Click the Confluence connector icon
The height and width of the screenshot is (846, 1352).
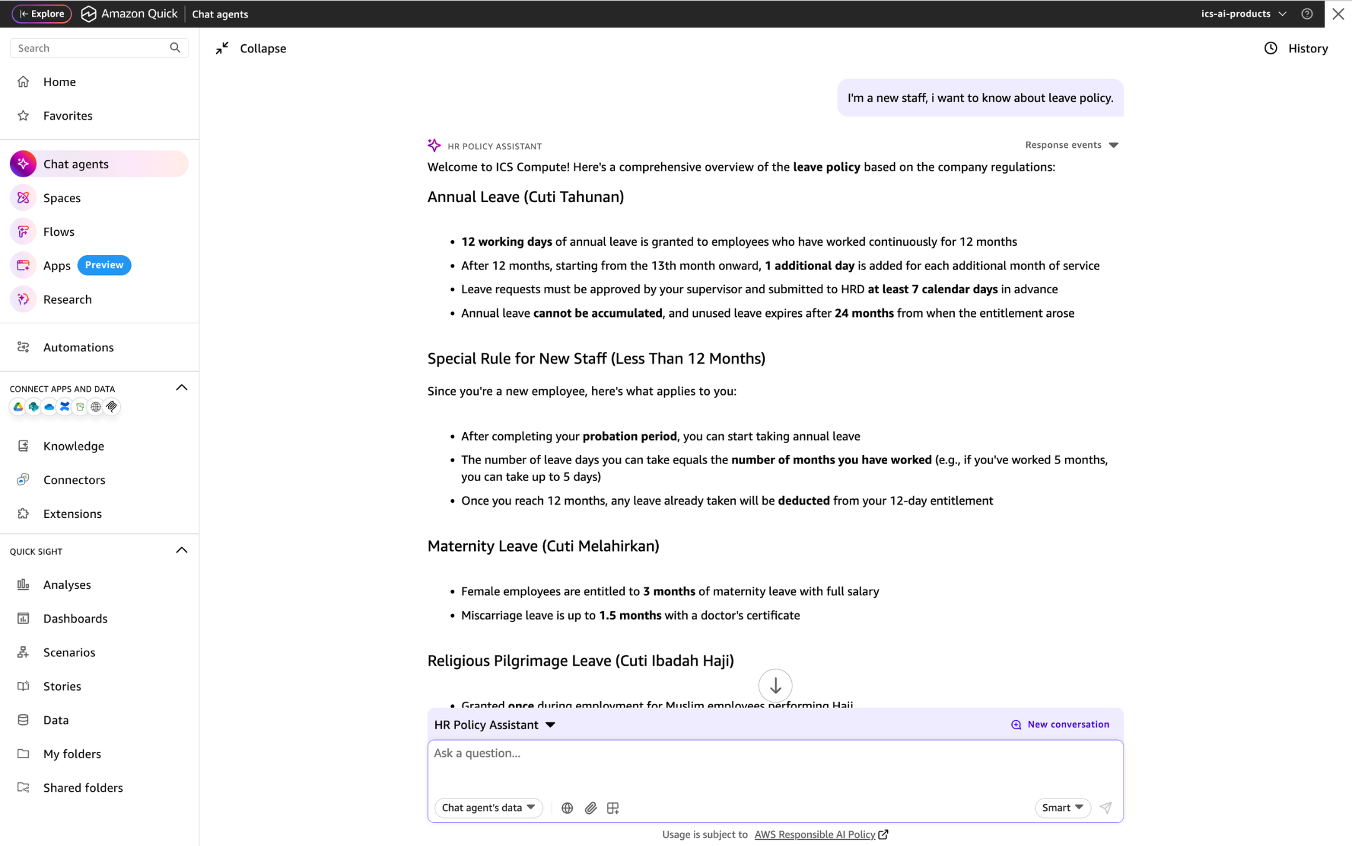point(65,407)
